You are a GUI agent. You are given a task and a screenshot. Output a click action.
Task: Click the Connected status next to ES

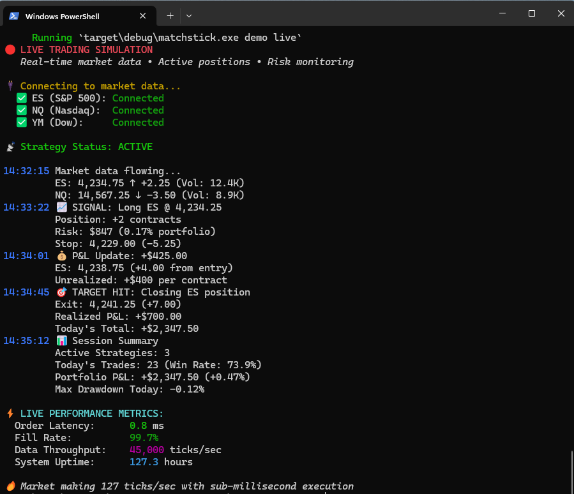(138, 98)
